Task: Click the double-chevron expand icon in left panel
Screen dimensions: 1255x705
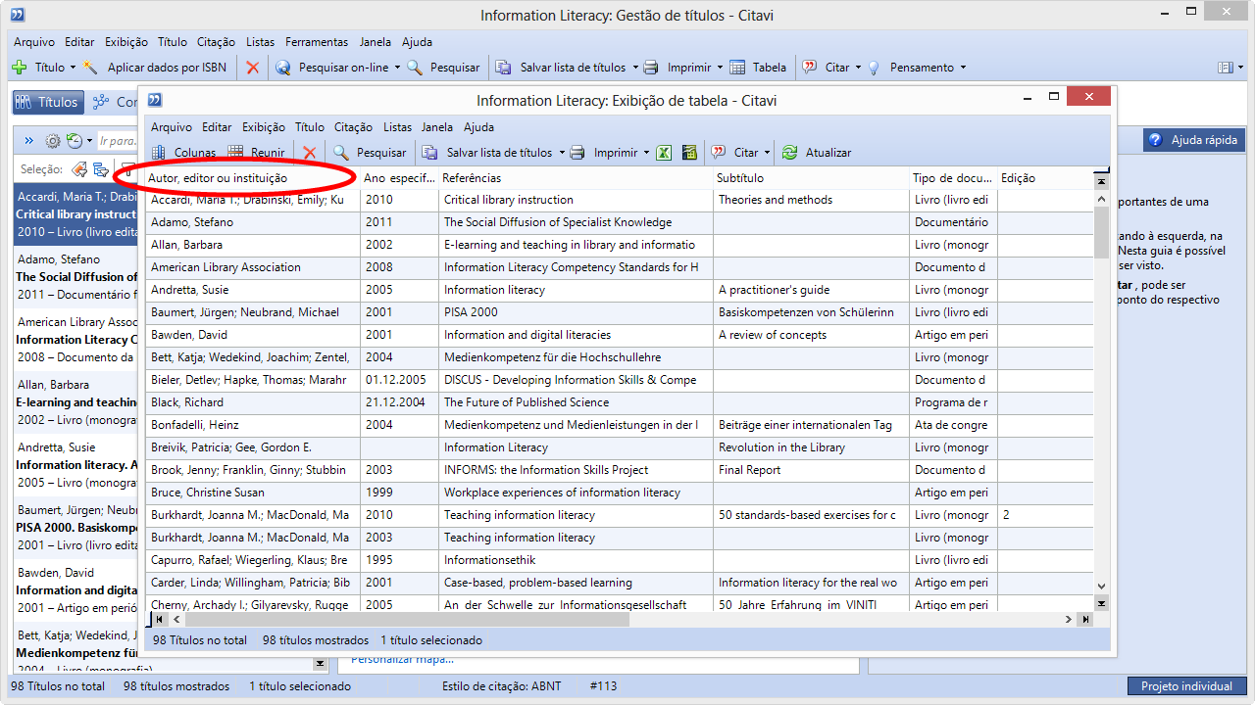Action: [x=28, y=141]
